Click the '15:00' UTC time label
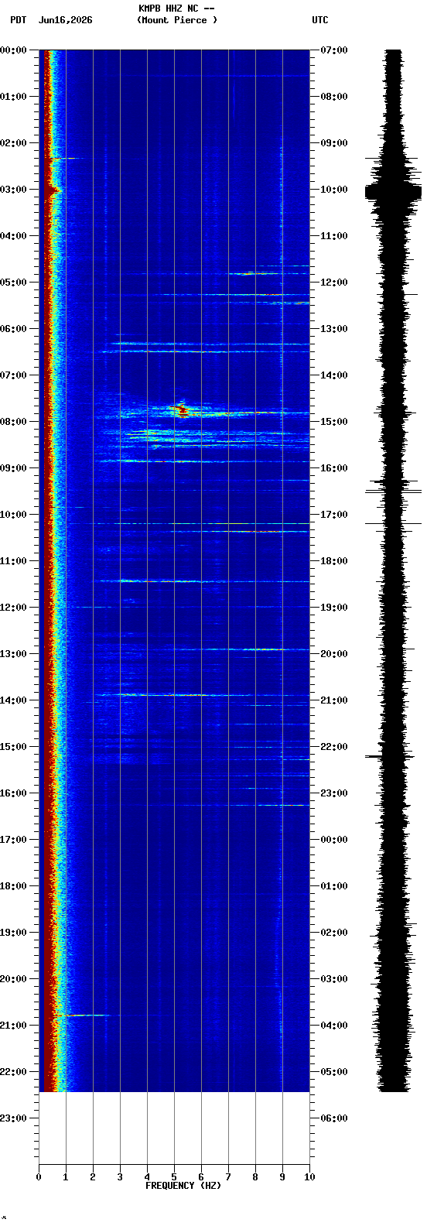 [x=334, y=422]
